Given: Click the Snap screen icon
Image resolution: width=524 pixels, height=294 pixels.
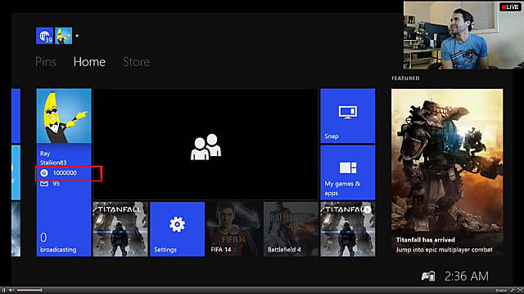Looking at the screenshot, I should click(x=348, y=113).
